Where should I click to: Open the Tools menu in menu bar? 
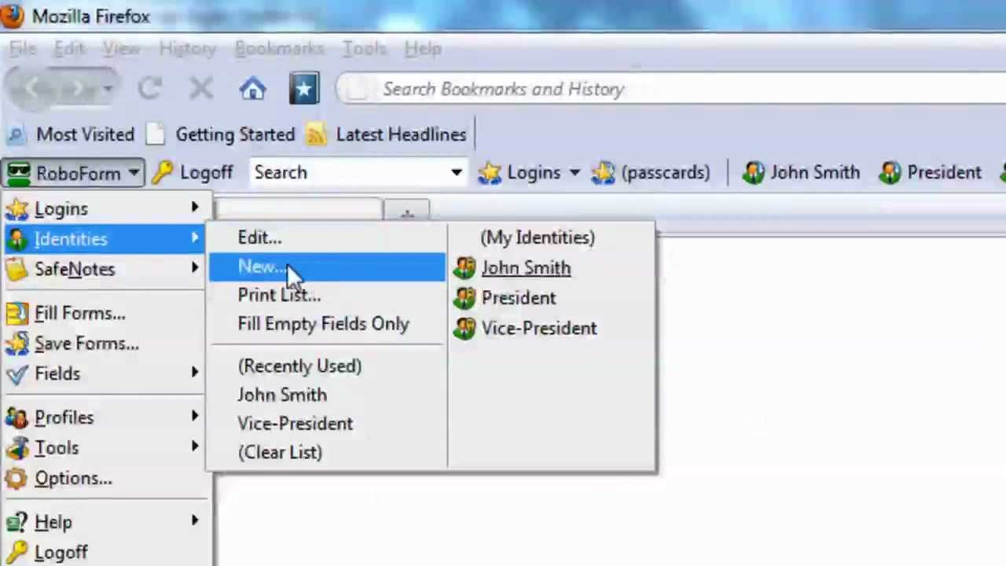(x=364, y=49)
